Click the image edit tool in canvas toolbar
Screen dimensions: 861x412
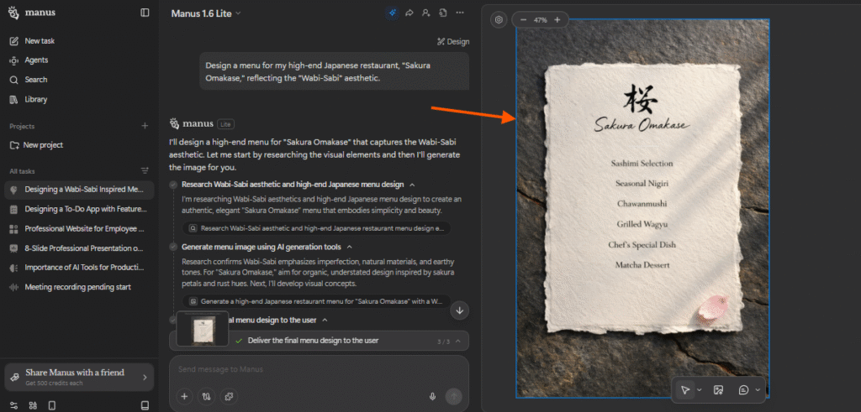click(718, 390)
